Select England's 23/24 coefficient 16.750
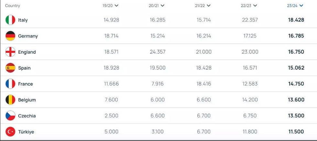 (296, 52)
